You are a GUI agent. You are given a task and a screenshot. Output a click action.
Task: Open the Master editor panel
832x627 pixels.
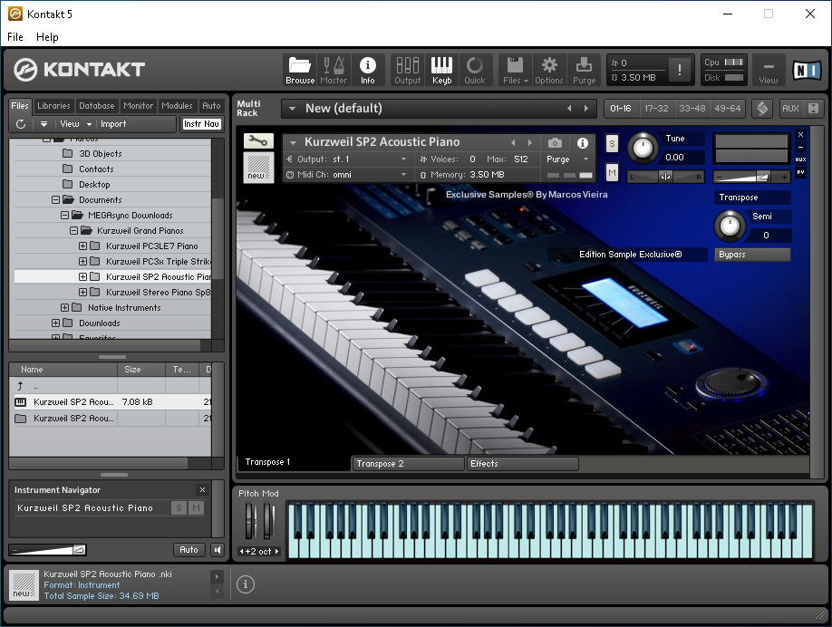pyautogui.click(x=334, y=70)
